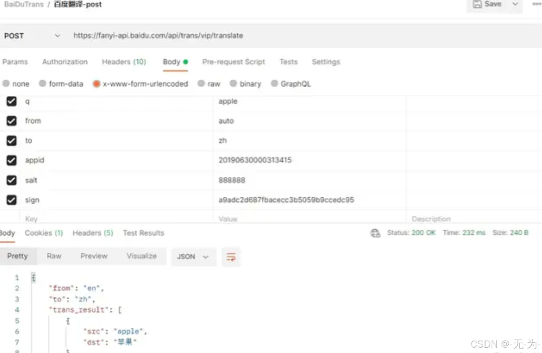The image size is (542, 353).
Task: Open the more options ellipsis menu
Action: pos(537,4)
